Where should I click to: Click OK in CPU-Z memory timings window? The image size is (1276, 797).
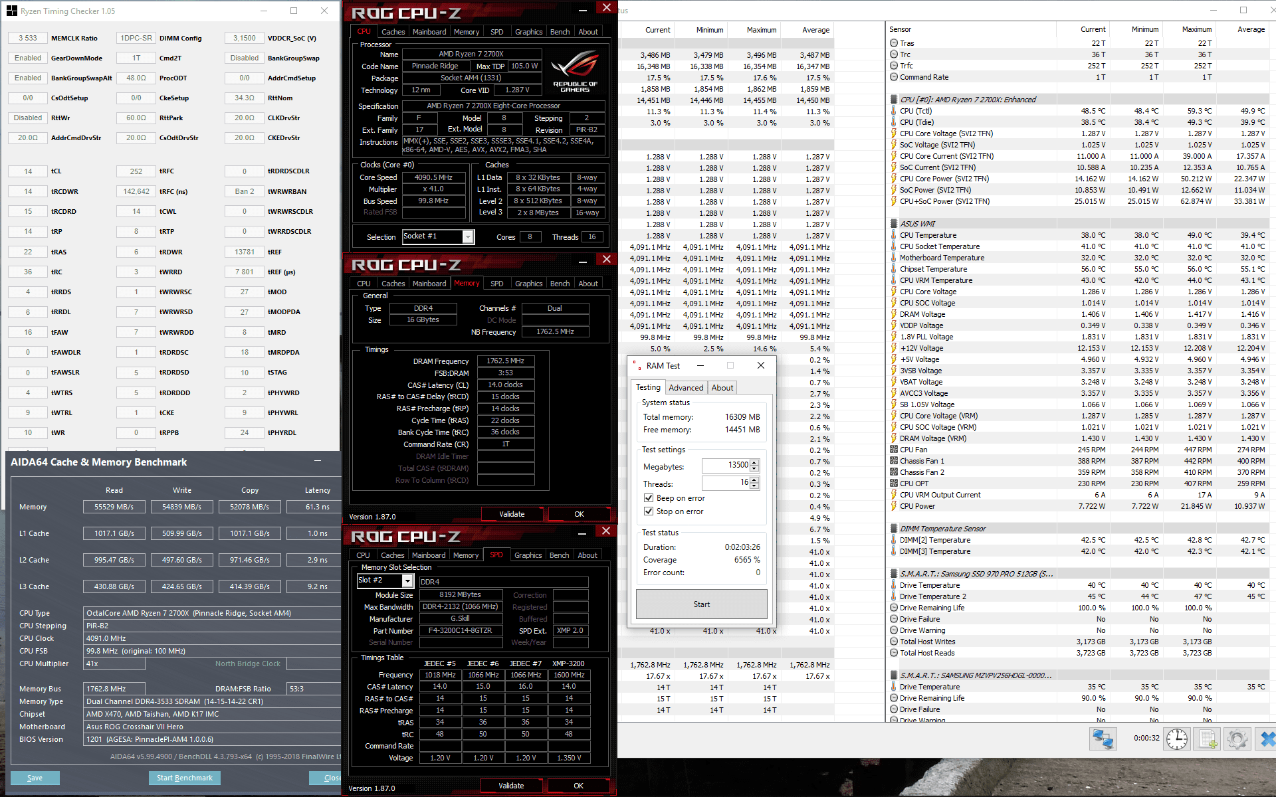(579, 514)
